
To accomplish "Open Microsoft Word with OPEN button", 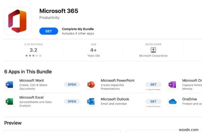I will (x=72, y=85).
